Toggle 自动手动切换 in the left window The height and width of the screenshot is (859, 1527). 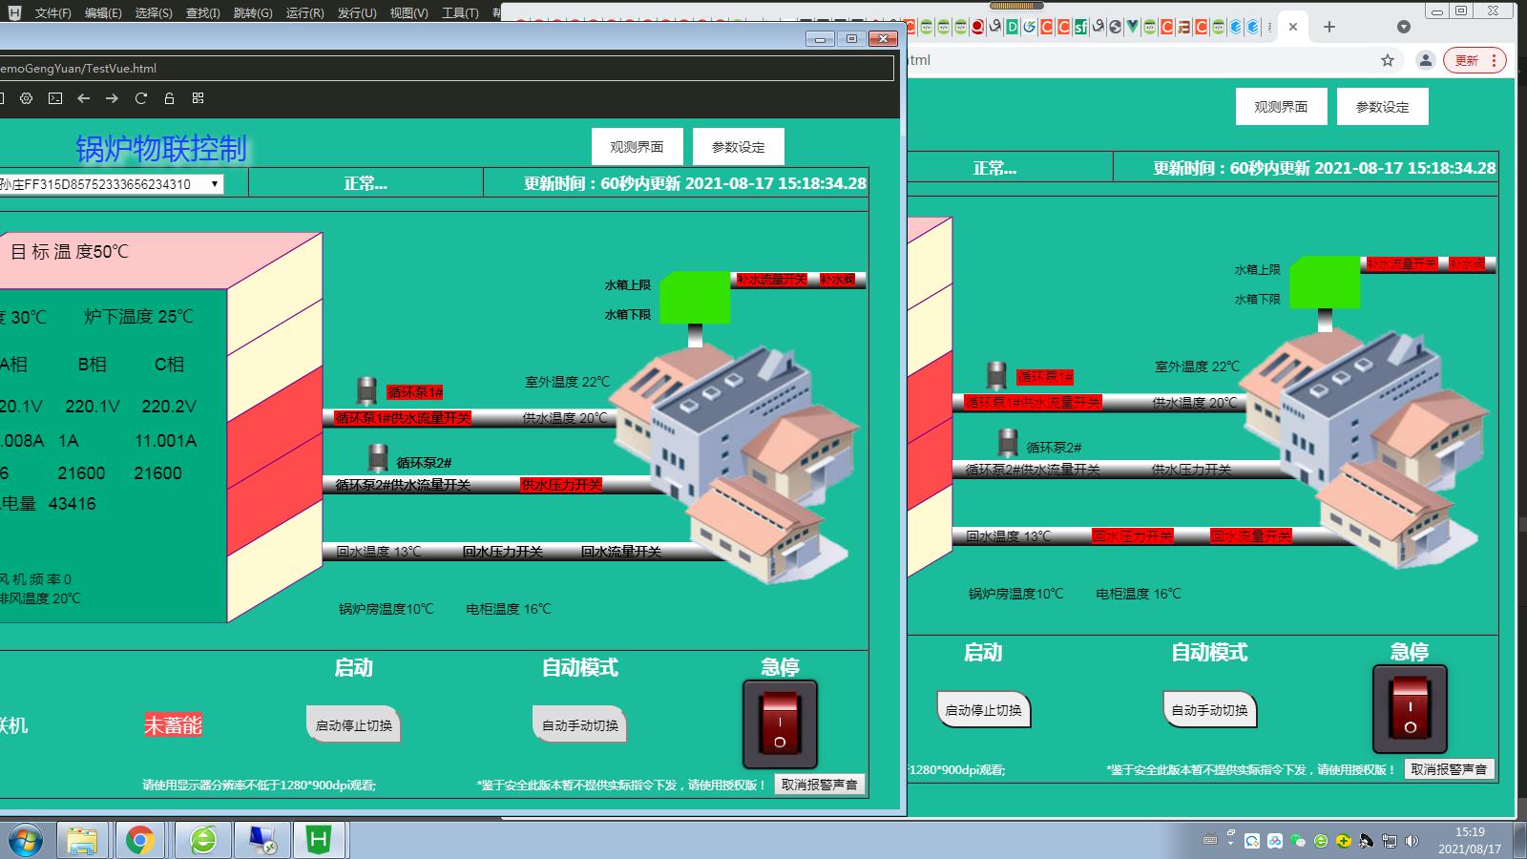pos(579,725)
